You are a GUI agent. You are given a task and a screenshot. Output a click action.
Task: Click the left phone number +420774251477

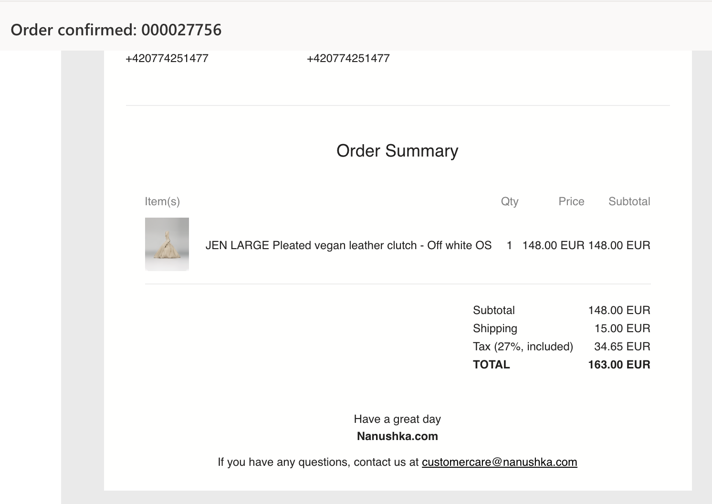pyautogui.click(x=167, y=58)
